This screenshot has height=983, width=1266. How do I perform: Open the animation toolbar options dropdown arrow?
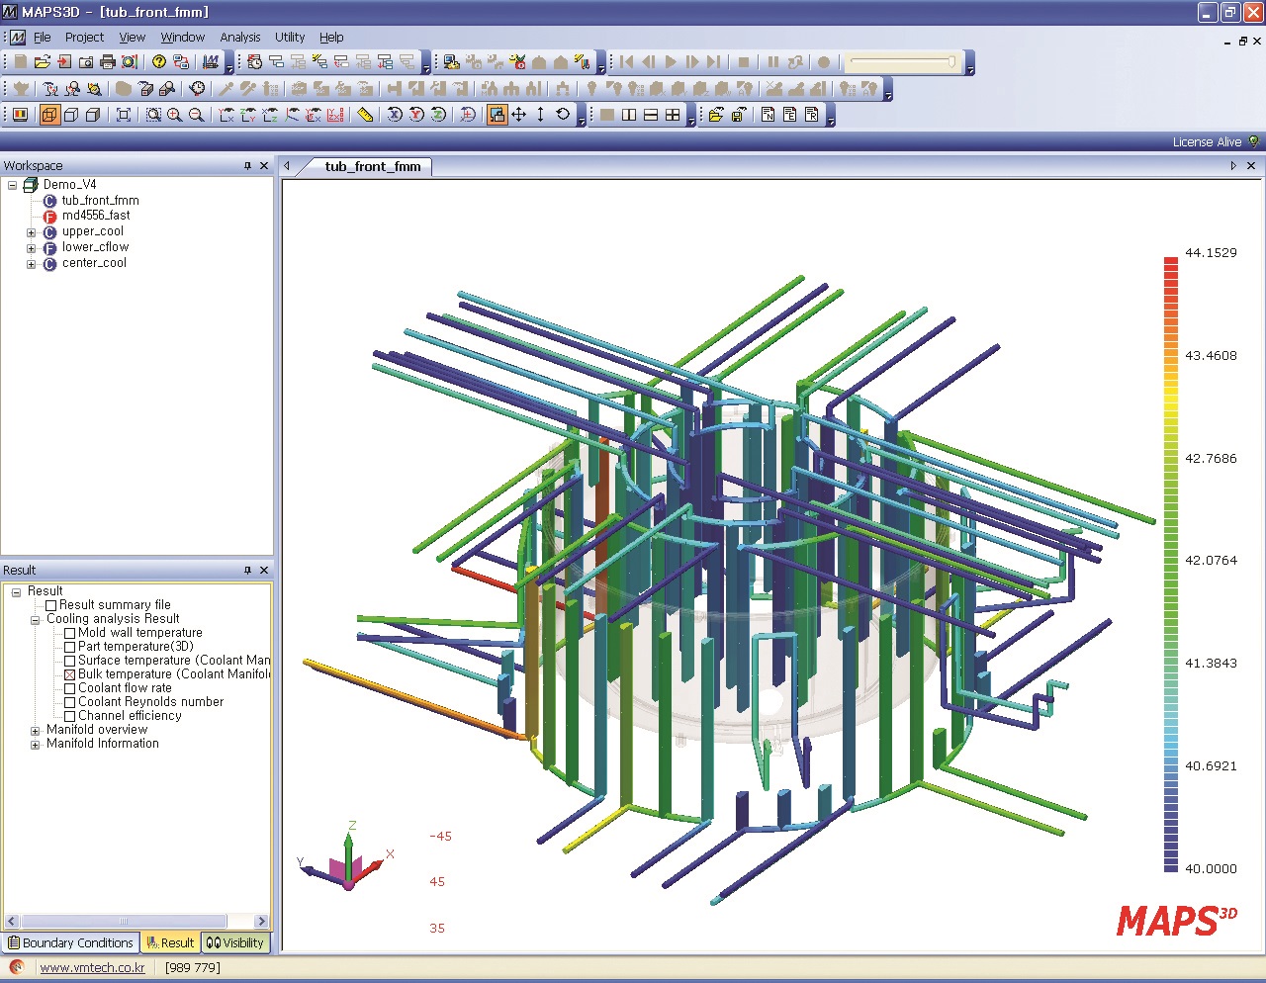970,65
